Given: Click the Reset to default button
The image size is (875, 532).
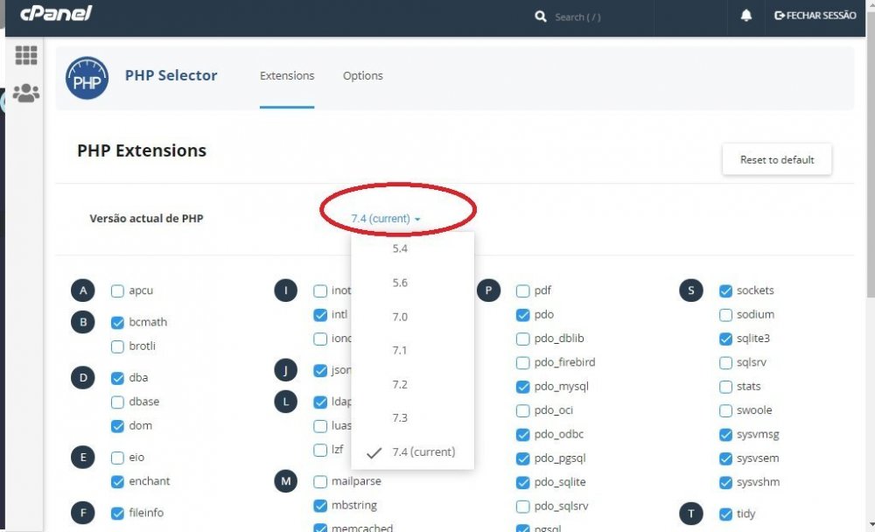Looking at the screenshot, I should (776, 159).
